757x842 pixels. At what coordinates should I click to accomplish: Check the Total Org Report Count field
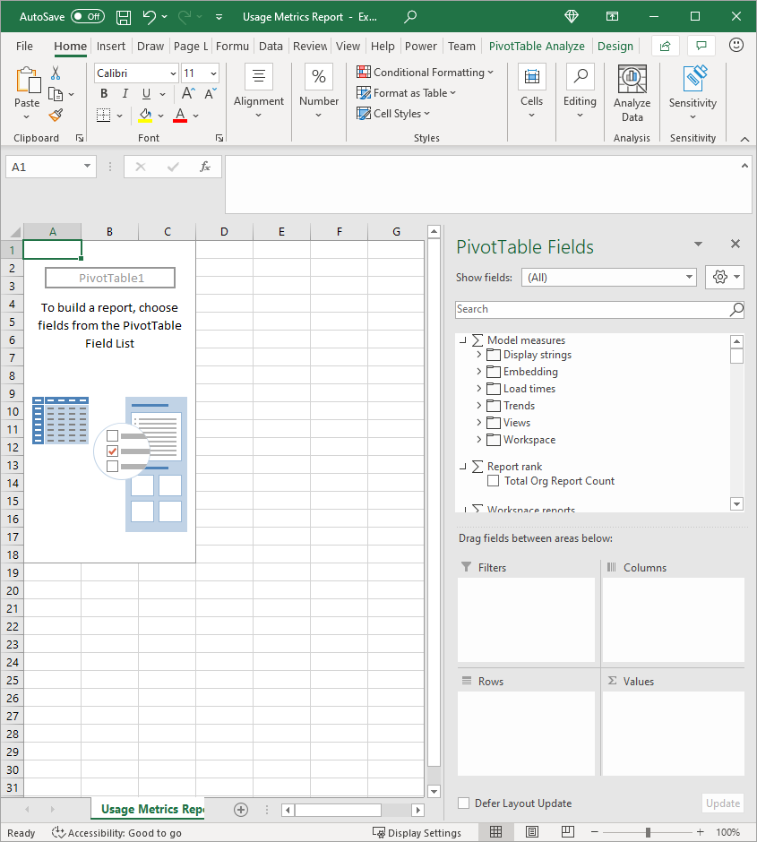(493, 481)
